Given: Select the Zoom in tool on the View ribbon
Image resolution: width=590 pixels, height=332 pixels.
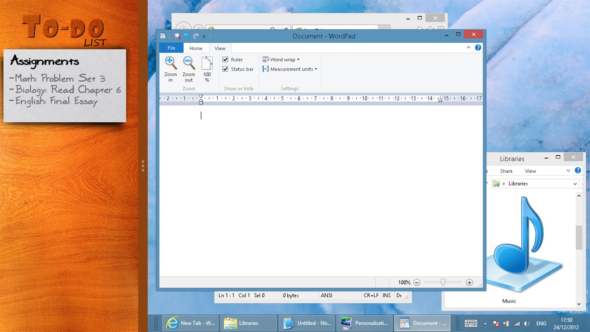Looking at the screenshot, I should coord(170,68).
